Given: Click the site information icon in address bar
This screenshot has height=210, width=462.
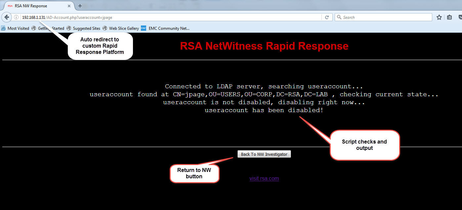Looking at the screenshot, I should [x=16, y=18].
